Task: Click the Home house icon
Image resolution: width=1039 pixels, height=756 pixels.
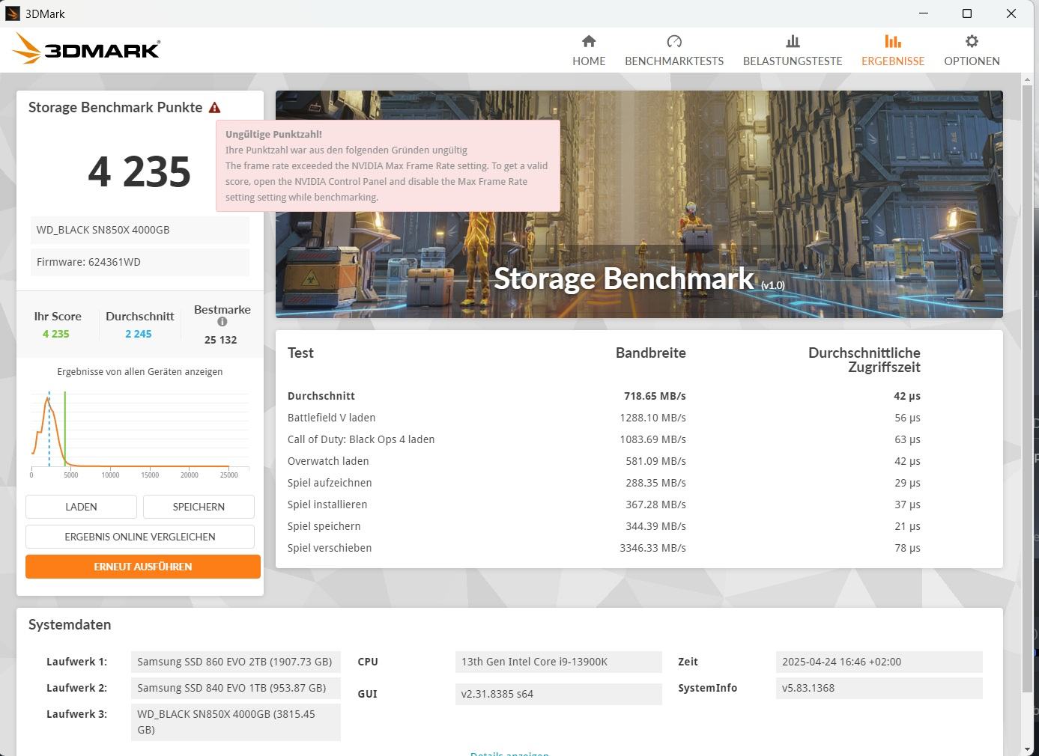Action: point(589,41)
